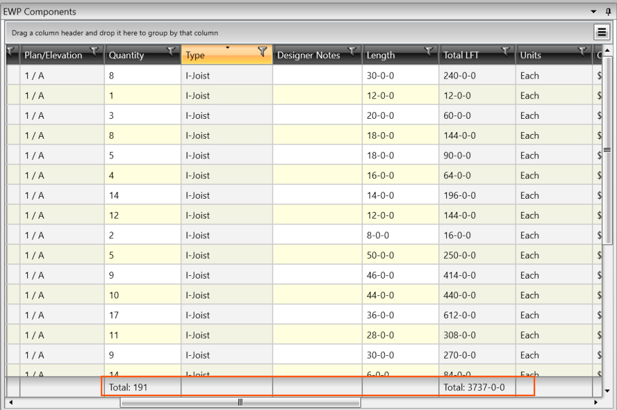Select Total LFT cell 250-0-0
The height and width of the screenshot is (410, 617).
(477, 256)
